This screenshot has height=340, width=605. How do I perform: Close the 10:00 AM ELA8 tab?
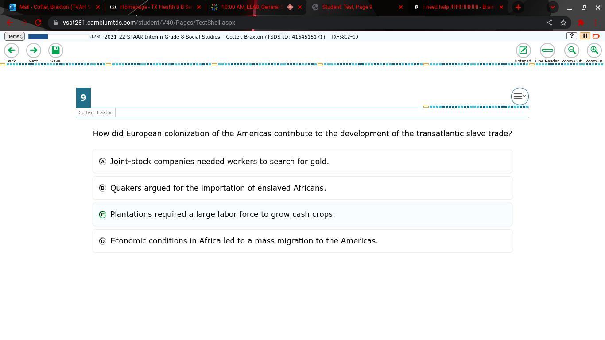tap(300, 7)
